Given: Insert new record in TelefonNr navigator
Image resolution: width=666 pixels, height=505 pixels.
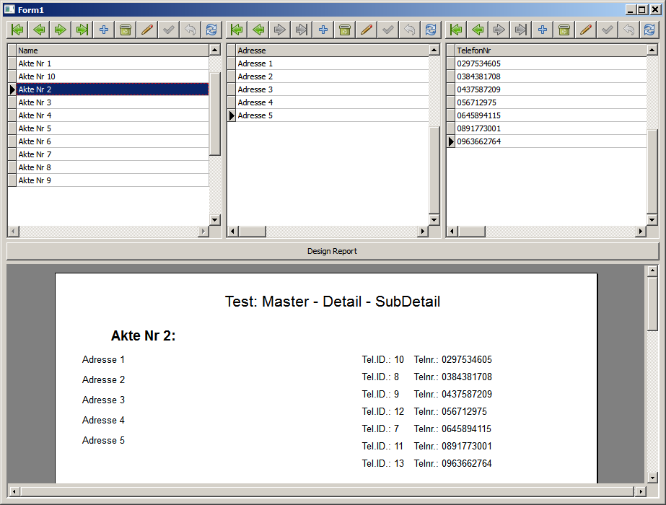Looking at the screenshot, I should [x=543, y=30].
